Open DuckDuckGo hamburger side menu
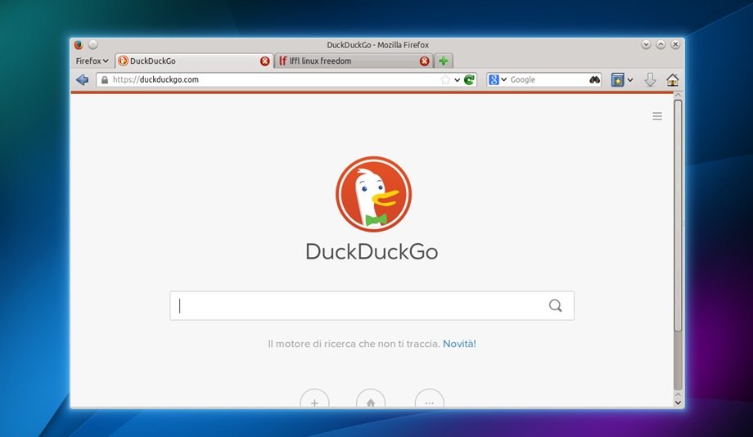Image resolution: width=753 pixels, height=437 pixels. click(x=657, y=117)
